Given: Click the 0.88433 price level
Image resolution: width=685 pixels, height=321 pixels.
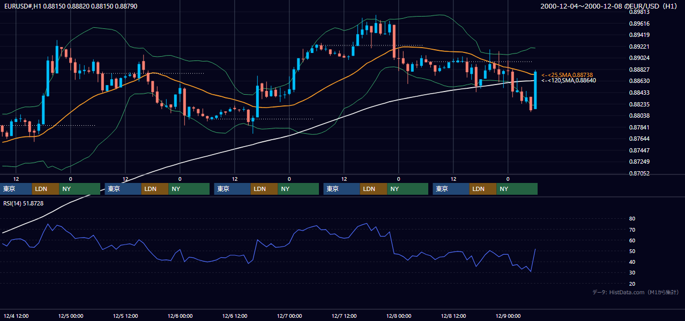Looking at the screenshot, I should coord(639,93).
